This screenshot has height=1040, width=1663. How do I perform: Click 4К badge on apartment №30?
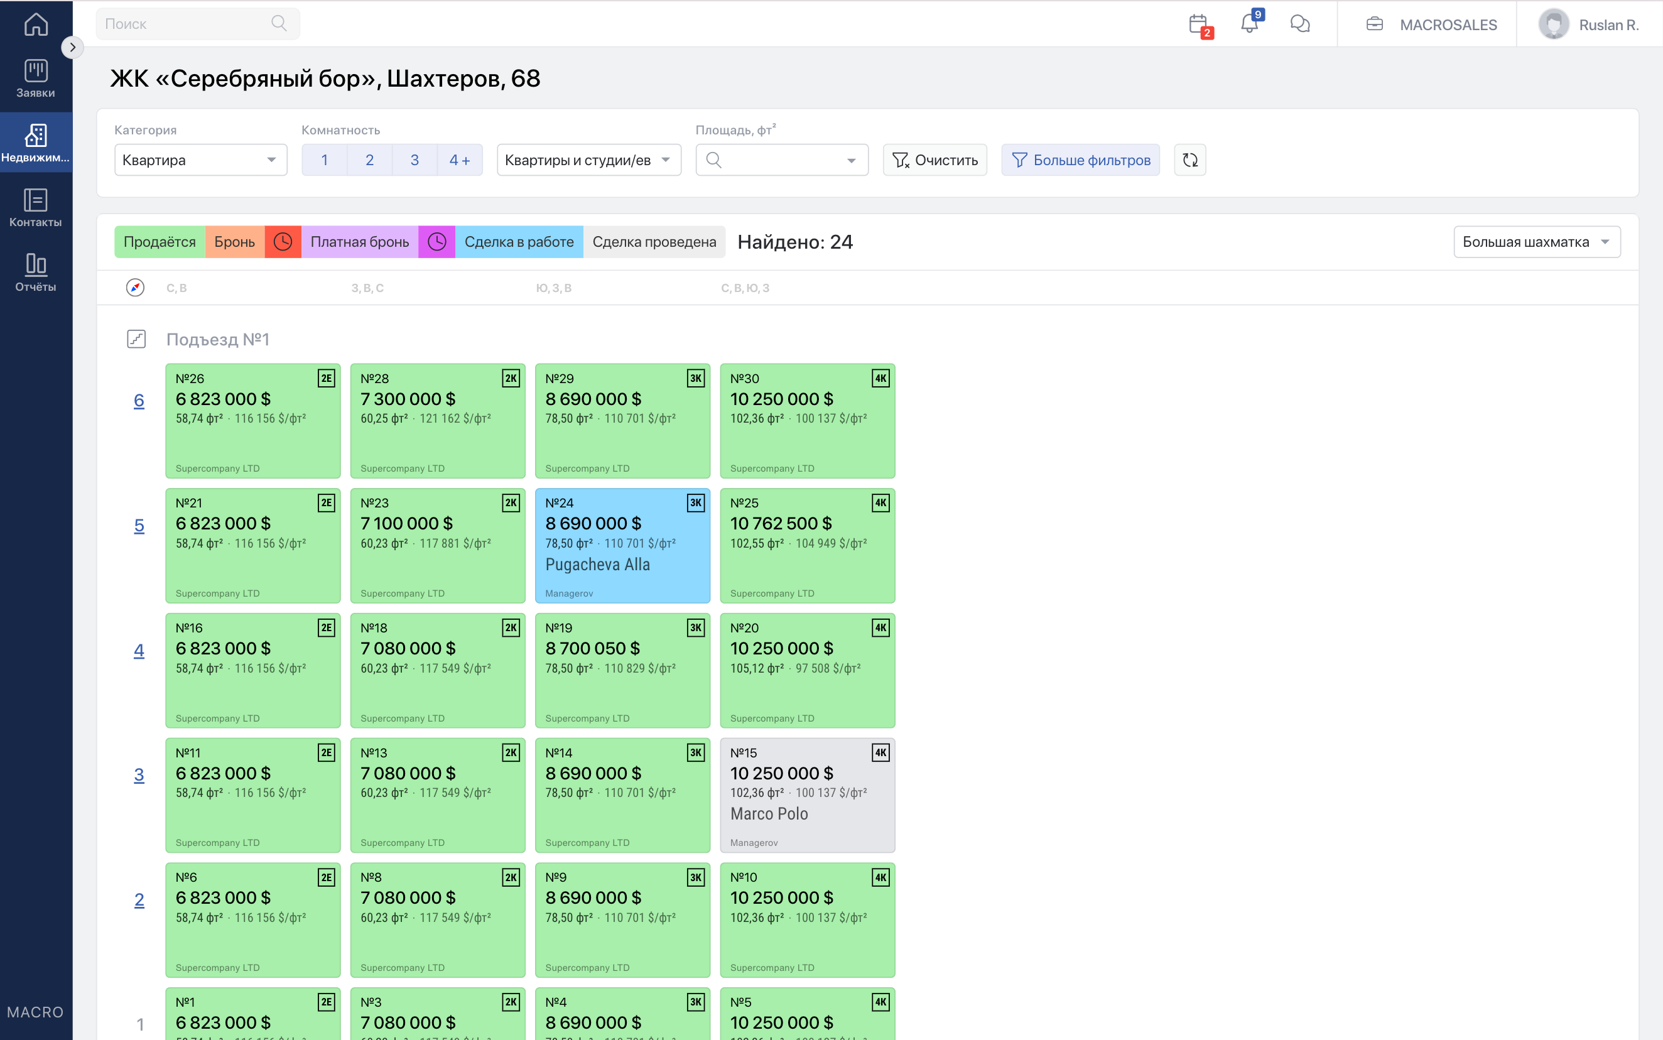click(881, 378)
